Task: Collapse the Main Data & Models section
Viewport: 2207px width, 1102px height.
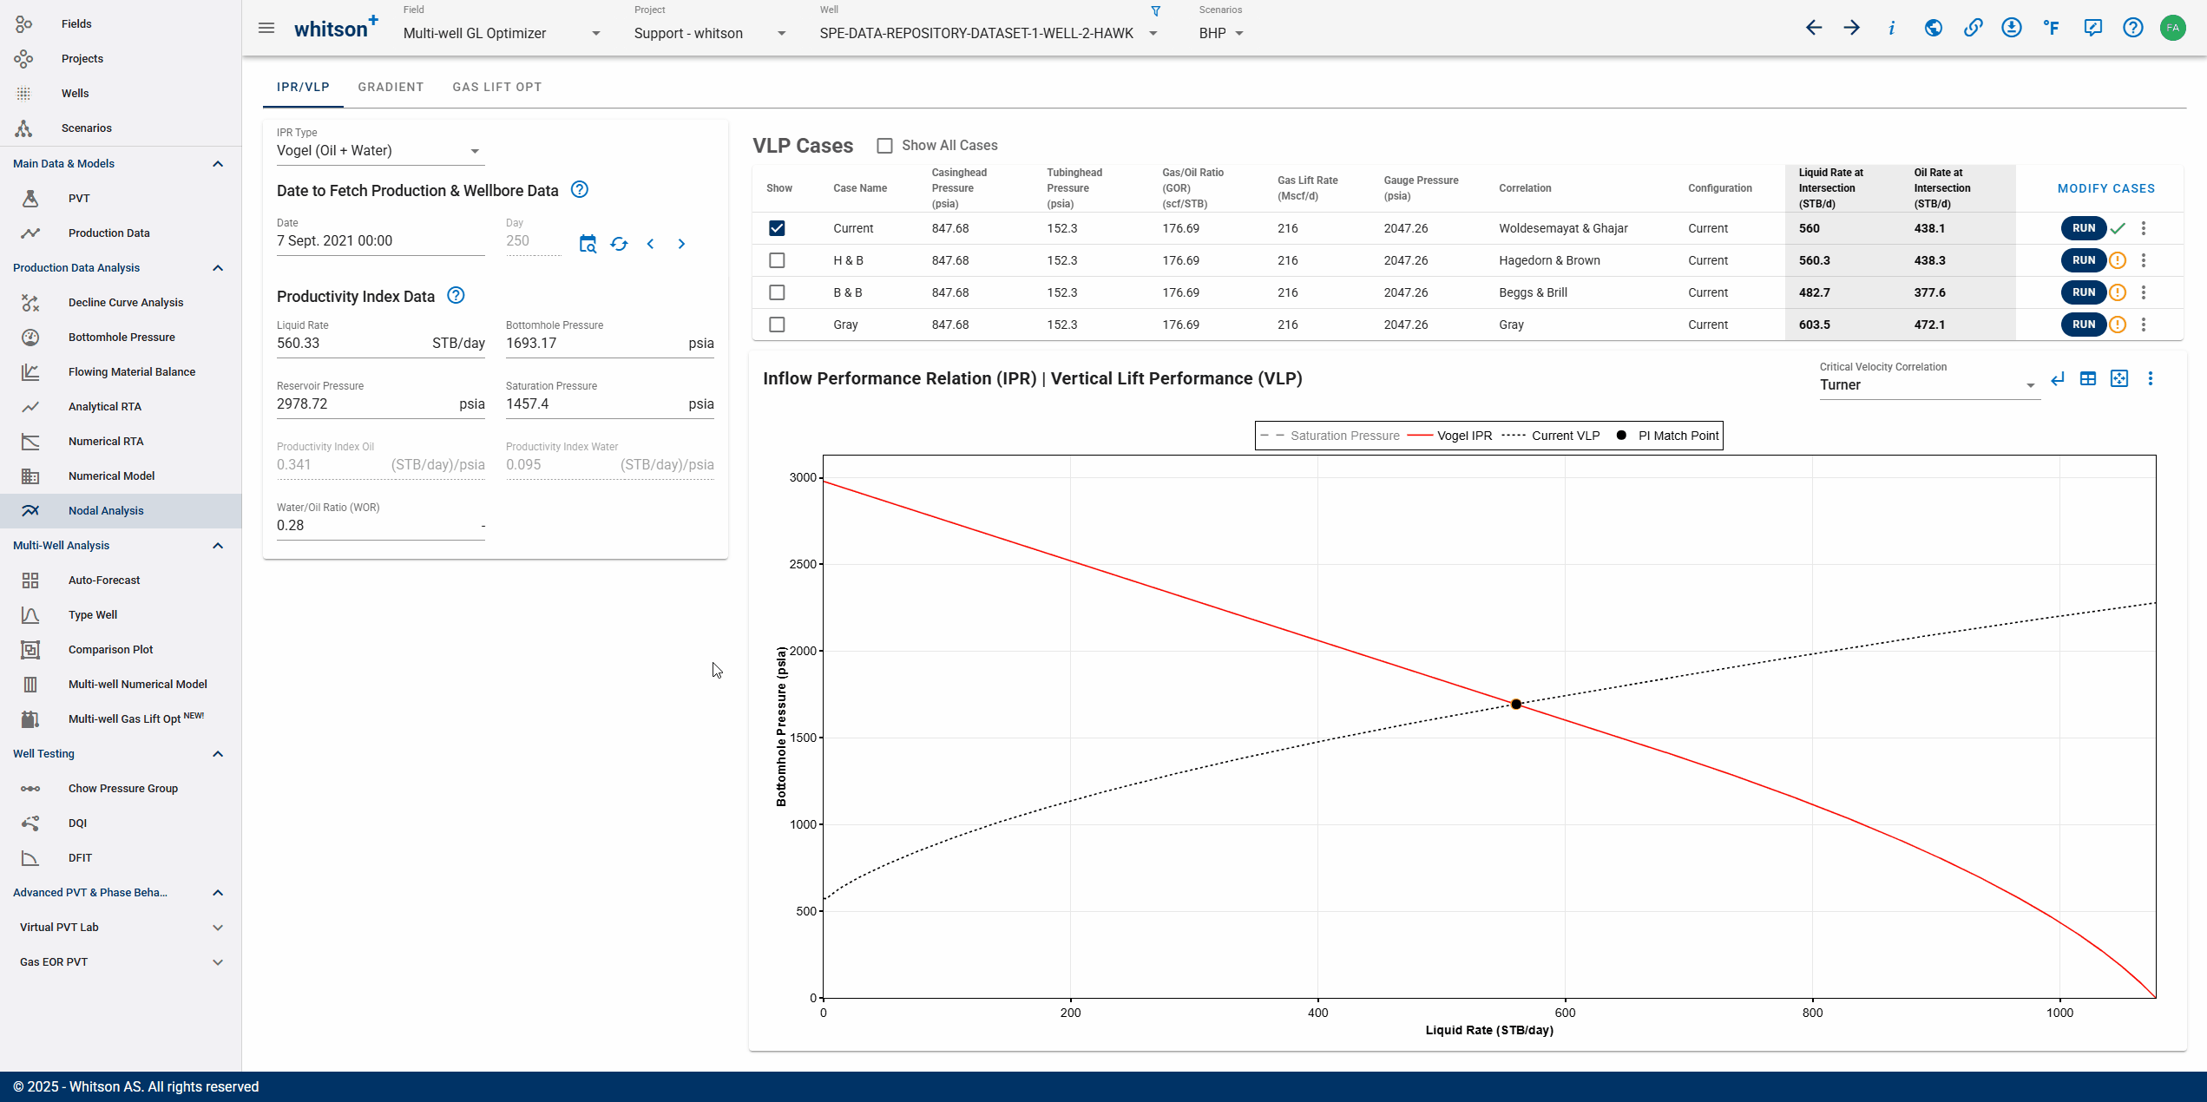Action: click(218, 163)
